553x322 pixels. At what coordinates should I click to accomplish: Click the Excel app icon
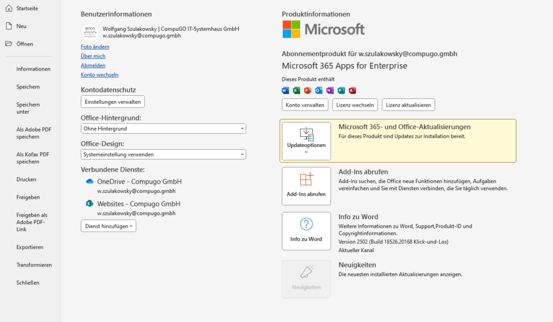296,90
